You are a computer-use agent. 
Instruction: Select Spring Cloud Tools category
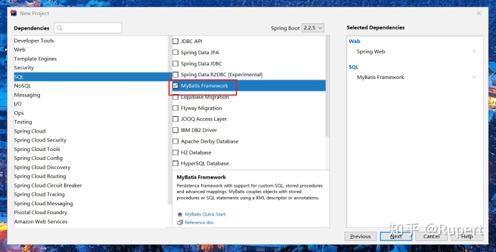(x=37, y=149)
